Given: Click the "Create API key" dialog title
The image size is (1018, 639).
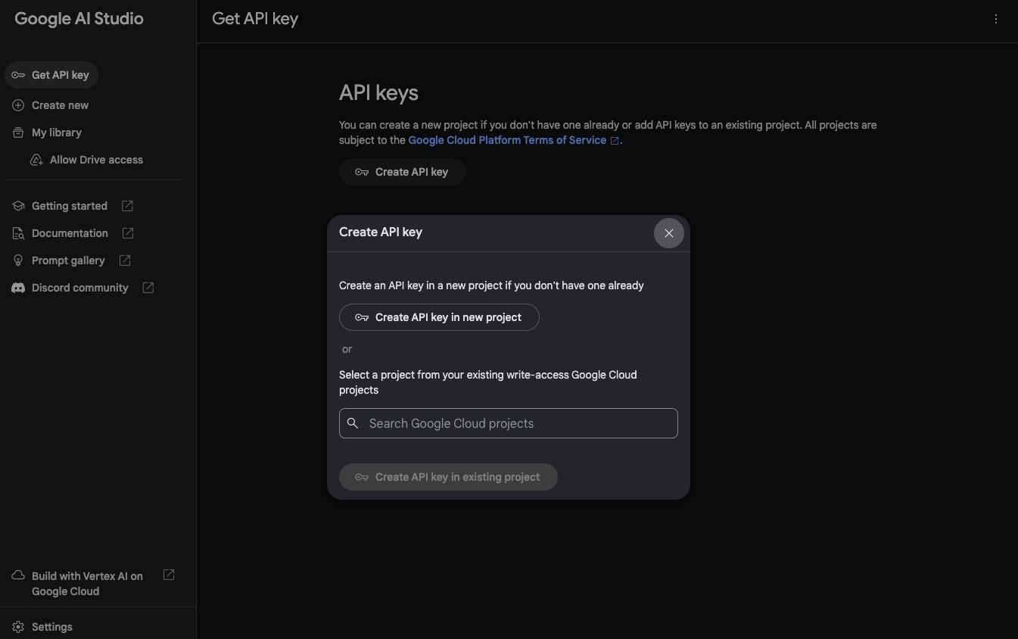Looking at the screenshot, I should [x=381, y=232].
